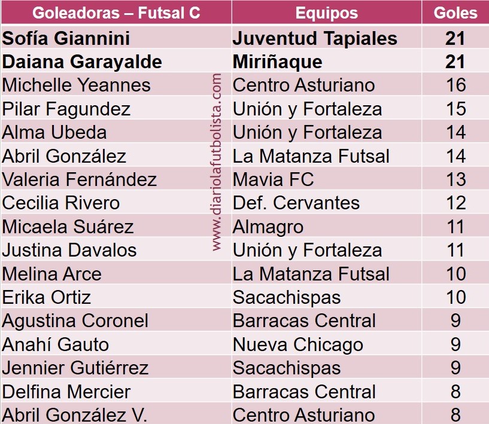
Task: Click the Miriñaque team cell
Action: coord(327,61)
